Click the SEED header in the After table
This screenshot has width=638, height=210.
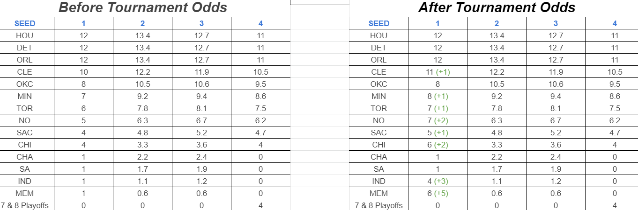pyautogui.click(x=379, y=23)
